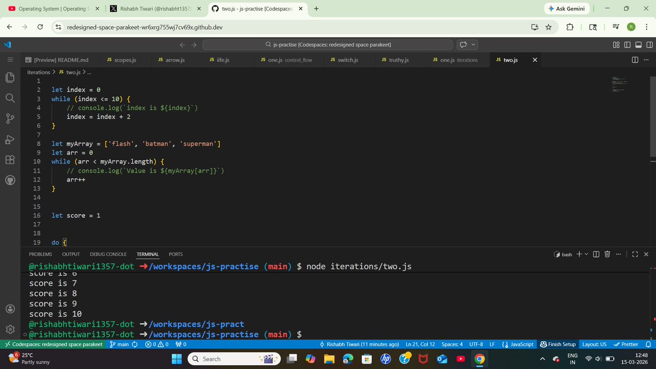Screen dimensions: 656x369
Task: Open the Manage gear icon
Action: click(x=10, y=329)
